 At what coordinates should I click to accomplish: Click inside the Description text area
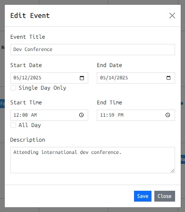[92, 160]
